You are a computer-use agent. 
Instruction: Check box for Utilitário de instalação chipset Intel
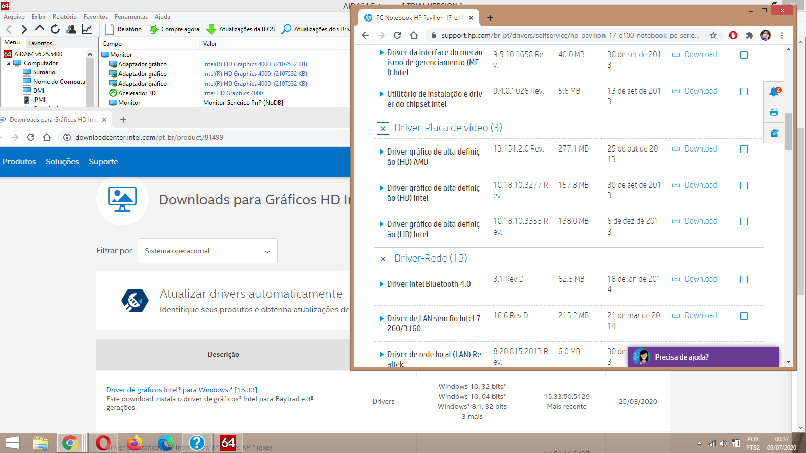pyautogui.click(x=744, y=92)
